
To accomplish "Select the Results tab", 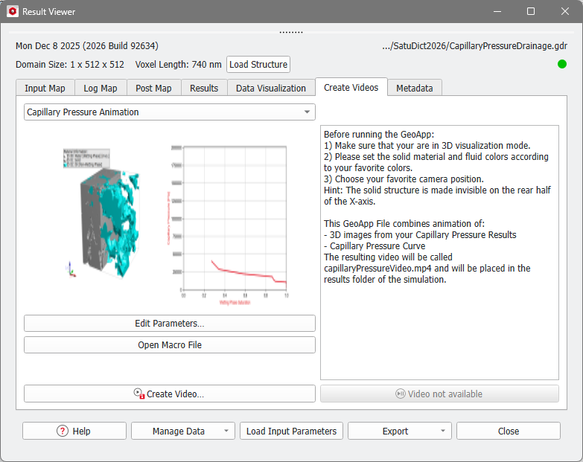I will pos(204,88).
